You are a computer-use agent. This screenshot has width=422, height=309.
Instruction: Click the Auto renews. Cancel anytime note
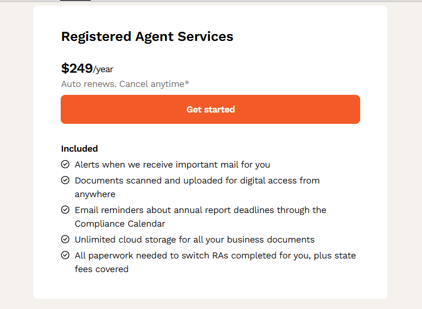click(x=125, y=84)
